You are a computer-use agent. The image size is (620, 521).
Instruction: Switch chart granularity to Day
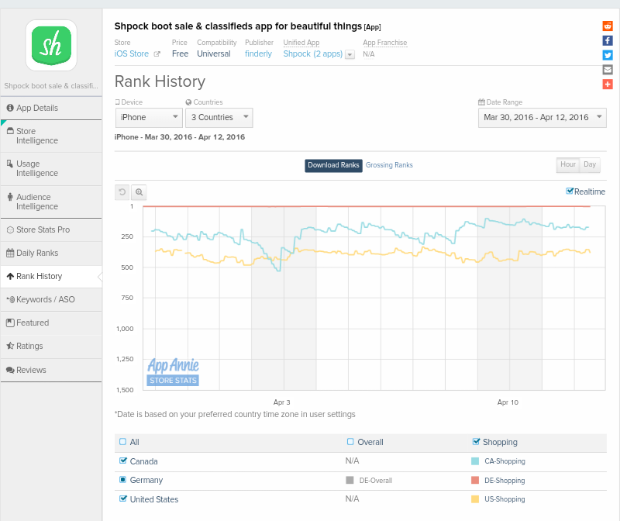click(x=590, y=164)
